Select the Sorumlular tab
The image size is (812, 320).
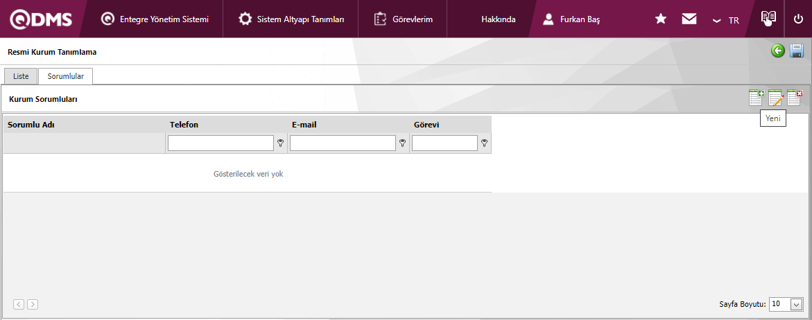[65, 76]
